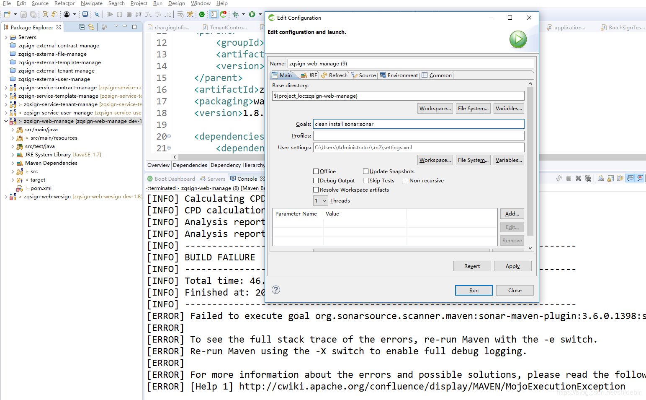Click the Terminate square icon in the Console toolbar
Viewport: 646px width, 400px height.
coord(569,178)
